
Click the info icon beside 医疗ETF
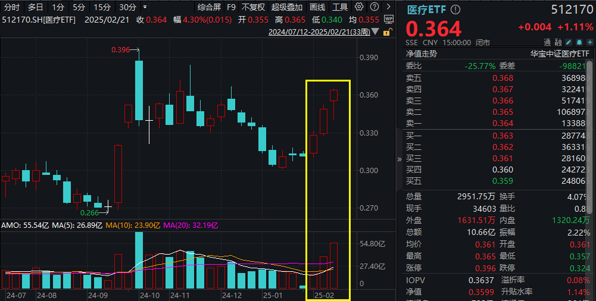click(455, 10)
